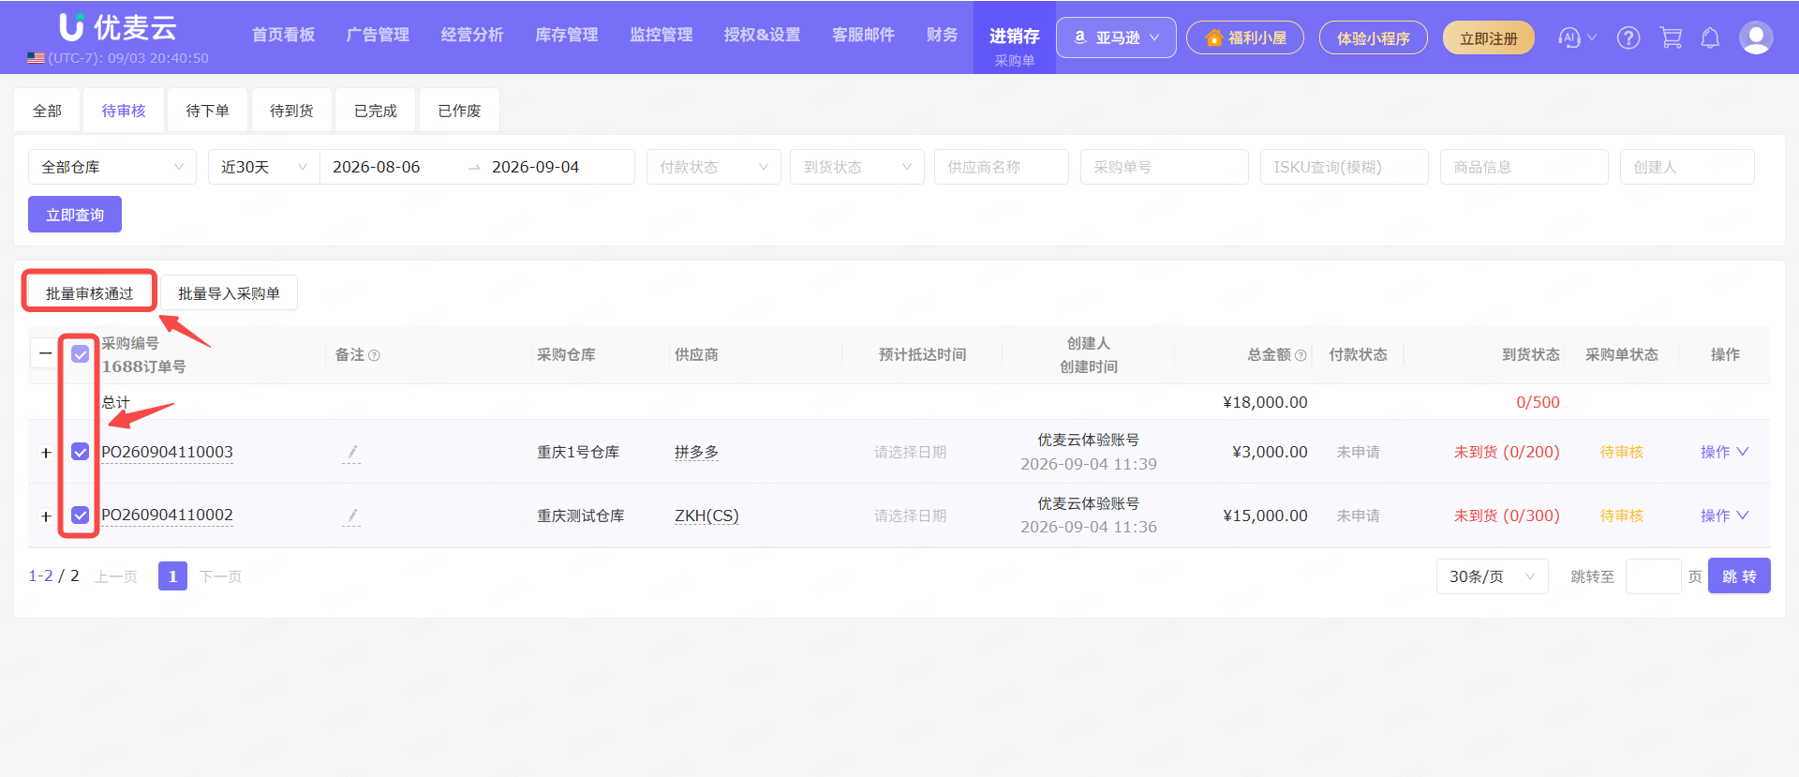Click the 创建人 input field
This screenshot has width=1799, height=777.
pyautogui.click(x=1687, y=167)
